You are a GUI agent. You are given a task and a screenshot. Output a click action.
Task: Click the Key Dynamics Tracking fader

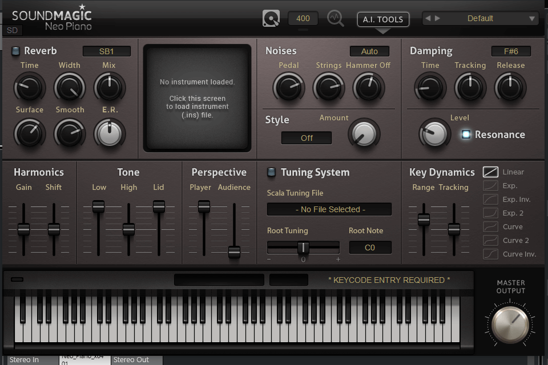tap(454, 229)
